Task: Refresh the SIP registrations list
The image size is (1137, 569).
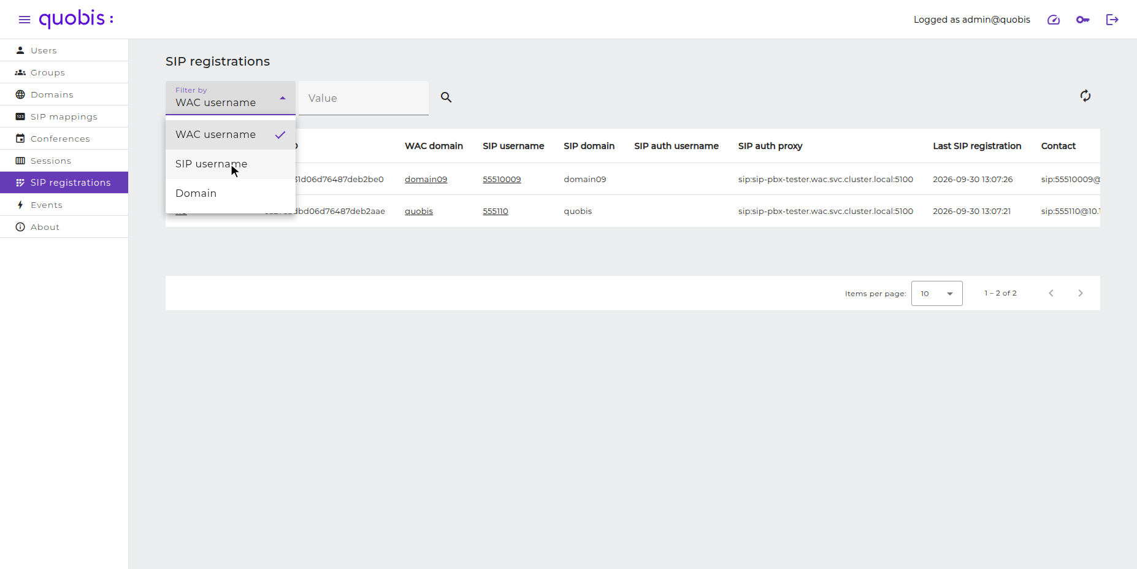Action: [x=1085, y=96]
